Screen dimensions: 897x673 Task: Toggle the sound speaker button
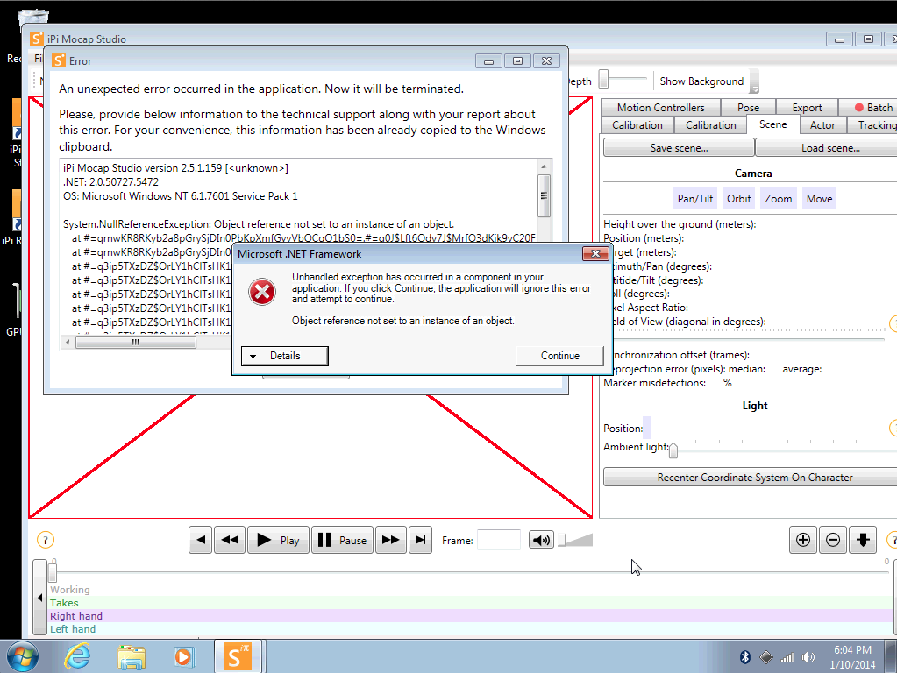[541, 540]
